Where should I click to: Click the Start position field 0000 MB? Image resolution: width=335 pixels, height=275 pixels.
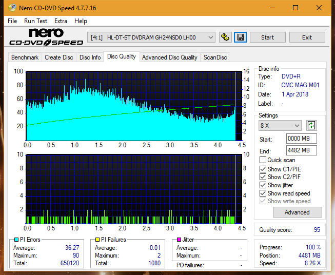(301, 139)
